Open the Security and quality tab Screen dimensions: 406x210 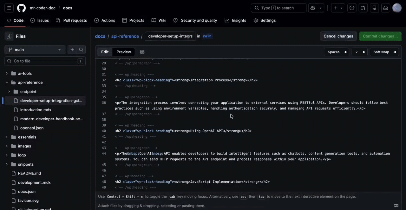(195, 20)
